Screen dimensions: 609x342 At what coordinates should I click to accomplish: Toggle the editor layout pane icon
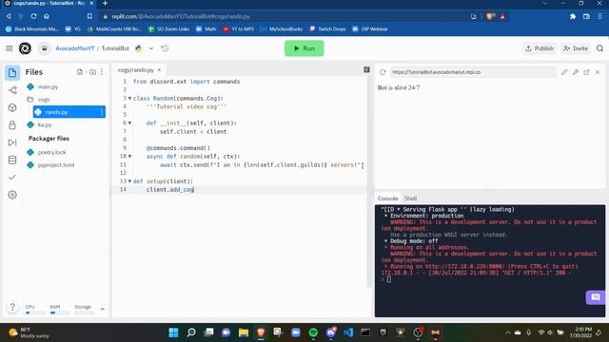point(366,69)
